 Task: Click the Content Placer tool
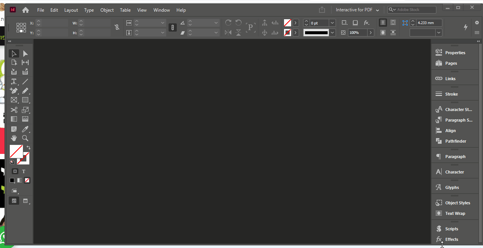(25, 72)
